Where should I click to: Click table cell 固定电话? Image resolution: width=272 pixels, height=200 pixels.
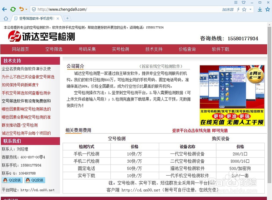click(x=86, y=168)
